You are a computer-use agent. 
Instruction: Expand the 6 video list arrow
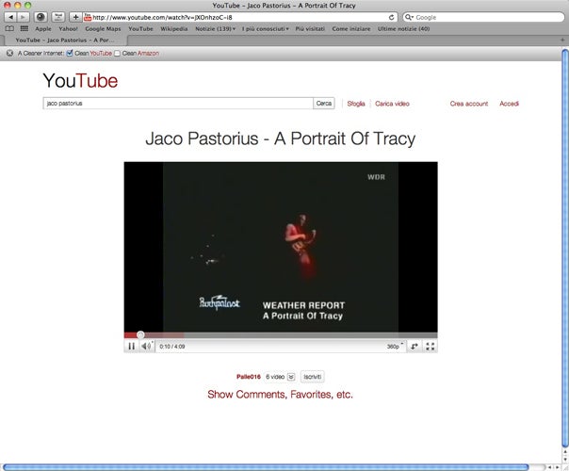point(291,376)
